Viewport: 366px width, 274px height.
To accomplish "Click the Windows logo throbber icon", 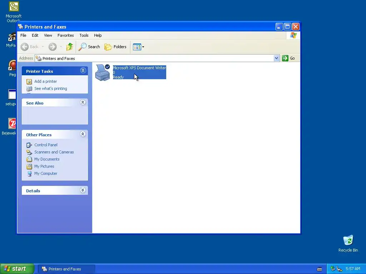I will pyautogui.click(x=293, y=35).
